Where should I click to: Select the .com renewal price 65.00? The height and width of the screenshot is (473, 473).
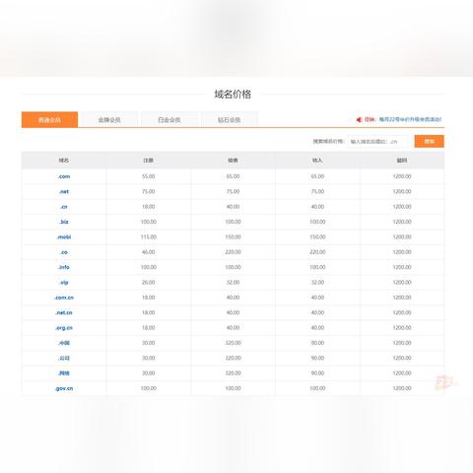point(233,176)
